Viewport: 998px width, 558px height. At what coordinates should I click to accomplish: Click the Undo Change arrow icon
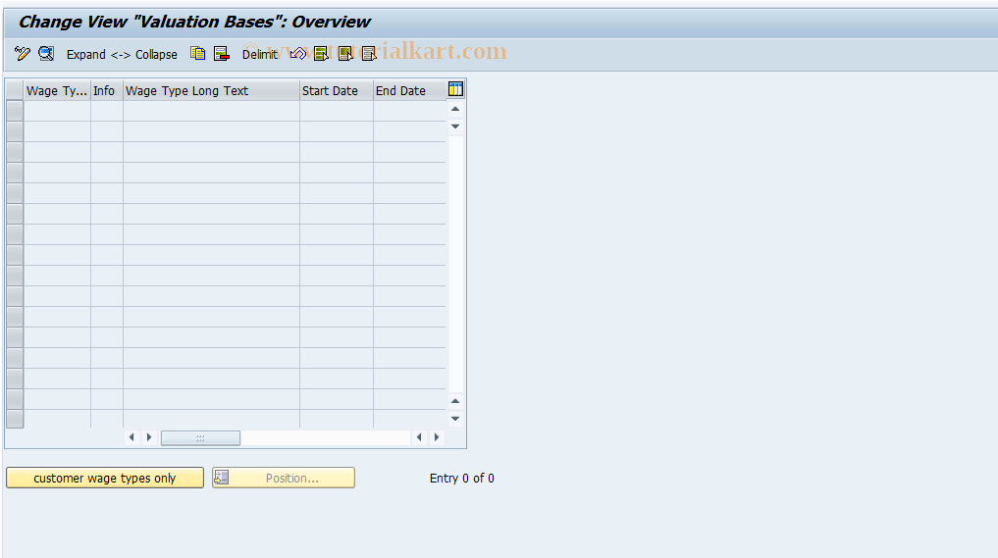[298, 54]
